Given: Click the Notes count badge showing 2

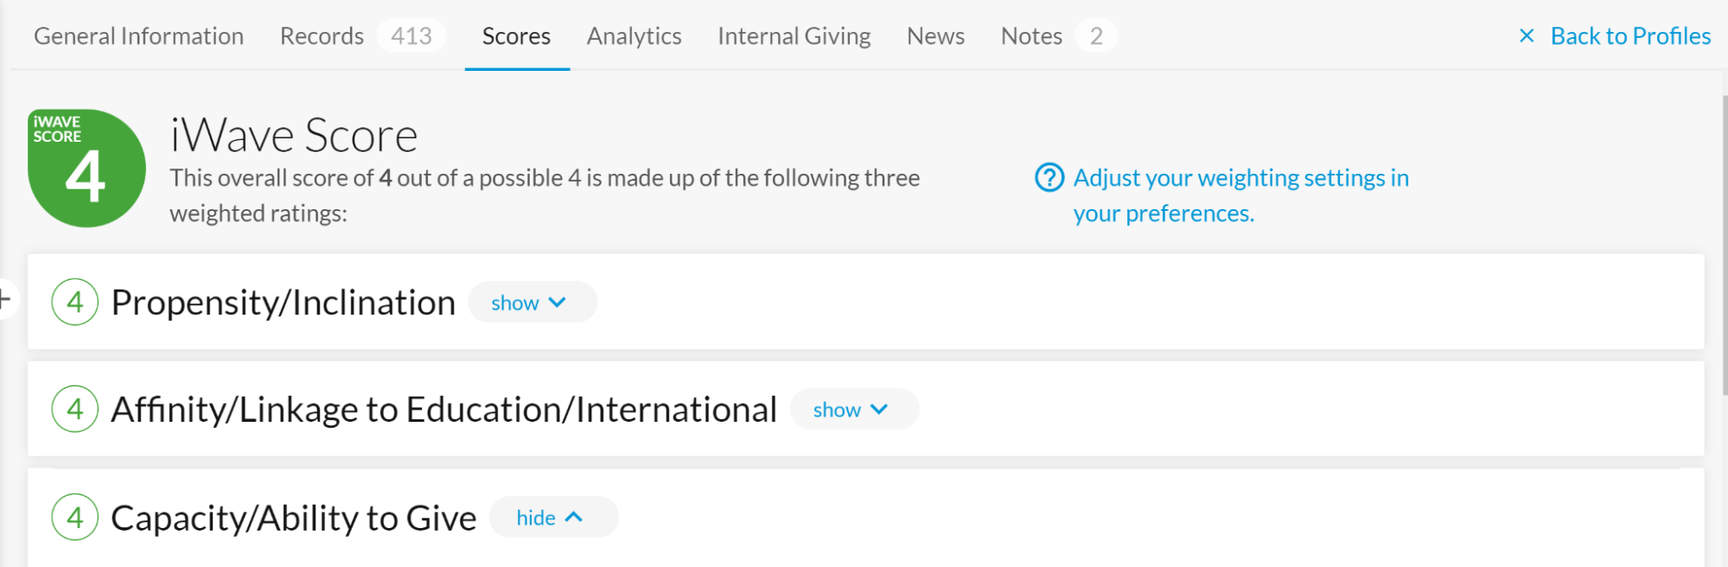Looking at the screenshot, I should (x=1096, y=36).
